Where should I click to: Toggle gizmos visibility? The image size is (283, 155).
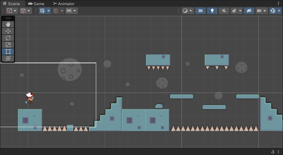tap(273, 11)
